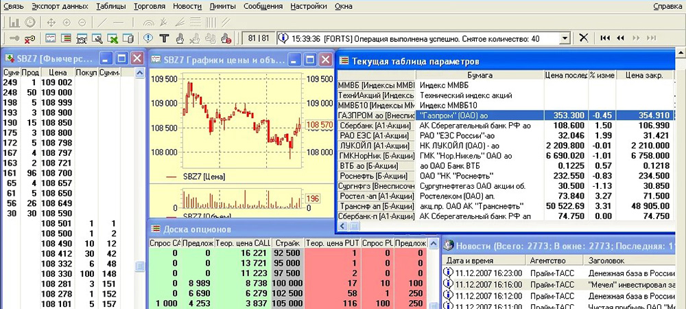The image size is (686, 309).
Task: Click the gray key connect icon
Action: 14,38
